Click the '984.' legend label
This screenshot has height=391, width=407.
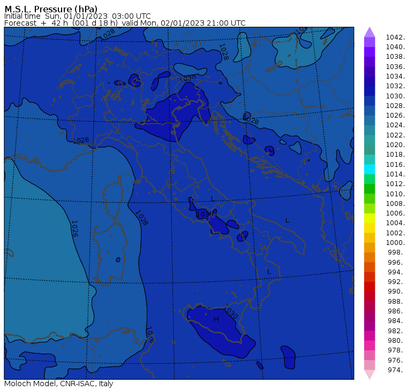(396, 321)
